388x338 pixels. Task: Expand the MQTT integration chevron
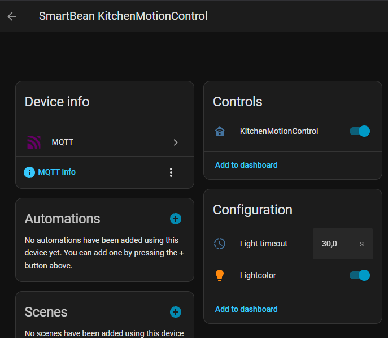176,142
